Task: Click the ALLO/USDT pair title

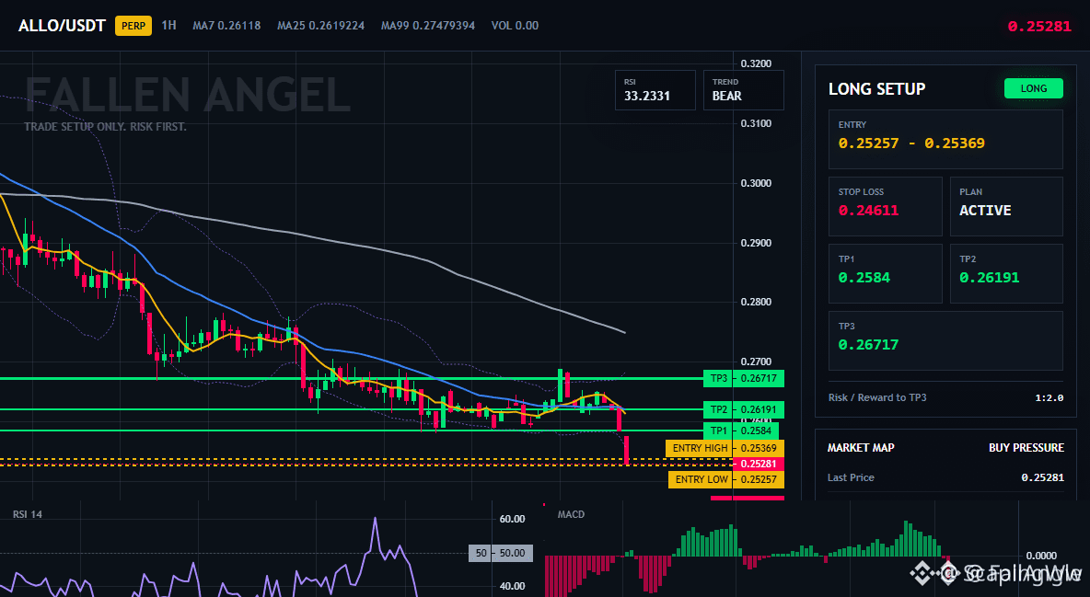Action: [x=62, y=26]
